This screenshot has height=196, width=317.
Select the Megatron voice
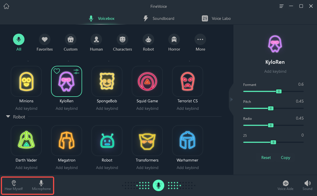pos(67,141)
